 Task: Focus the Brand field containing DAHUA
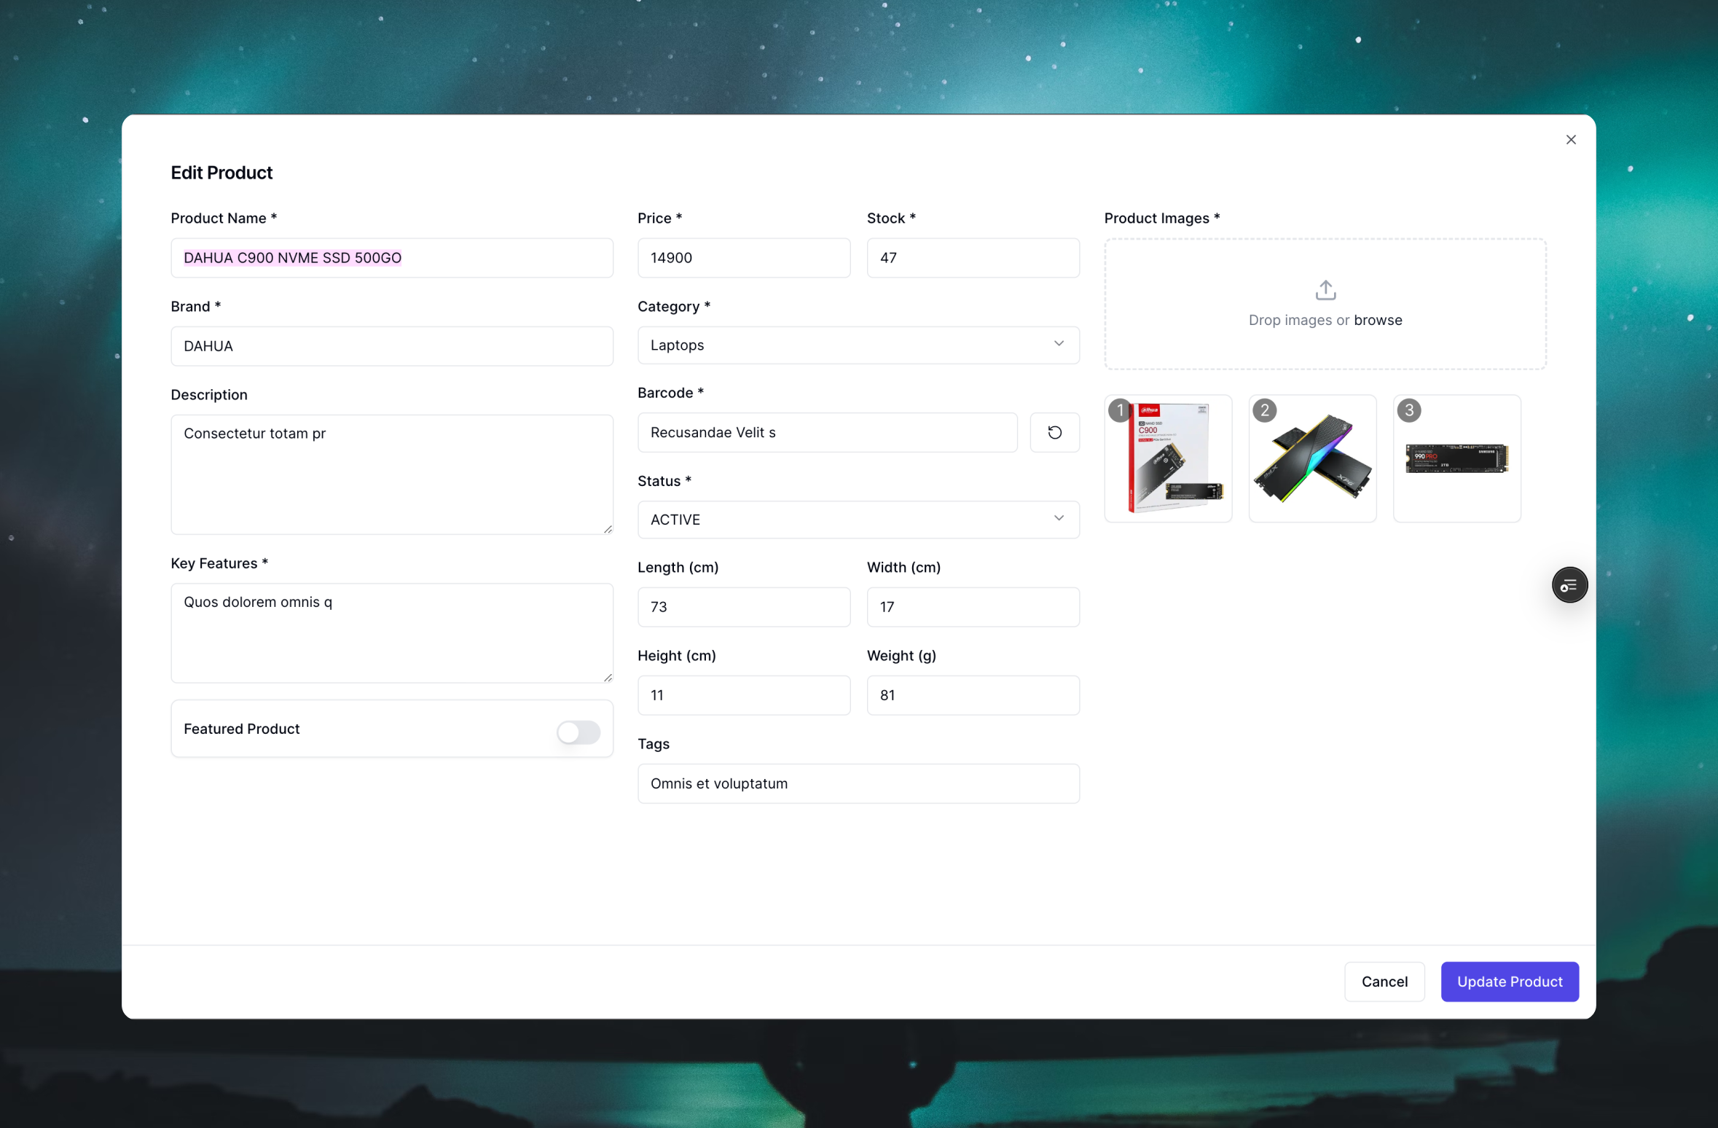(x=392, y=346)
